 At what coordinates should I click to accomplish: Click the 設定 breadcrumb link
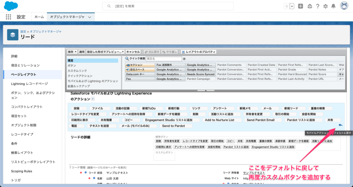coord(23,31)
